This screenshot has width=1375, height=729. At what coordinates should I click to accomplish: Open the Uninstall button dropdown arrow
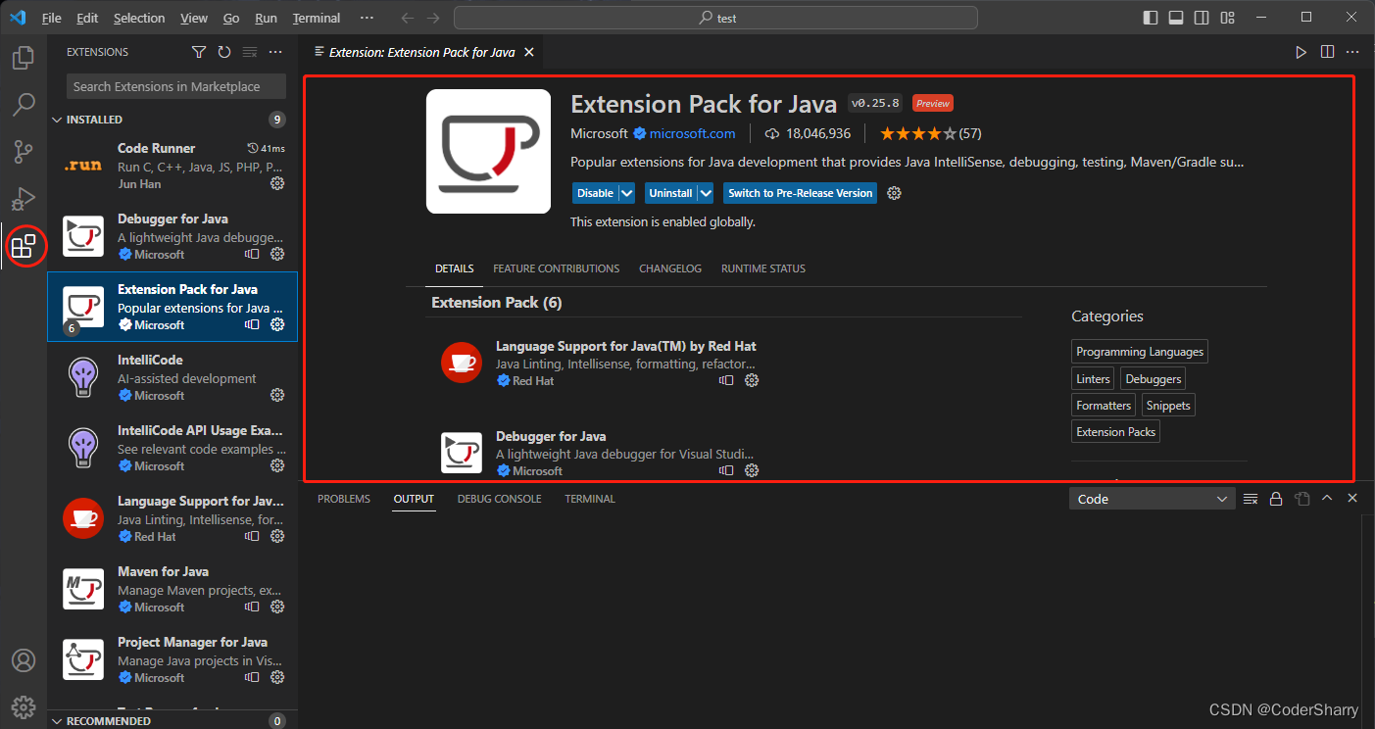click(x=706, y=193)
